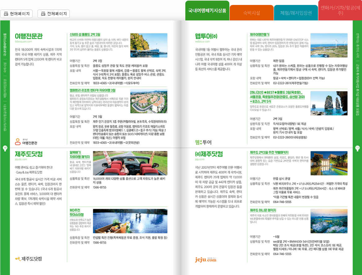Click the jejudo.com address text
This screenshot has width=362, height=275.
21,159
